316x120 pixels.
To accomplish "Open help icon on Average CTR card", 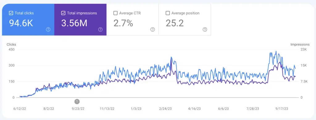I will (152, 30).
